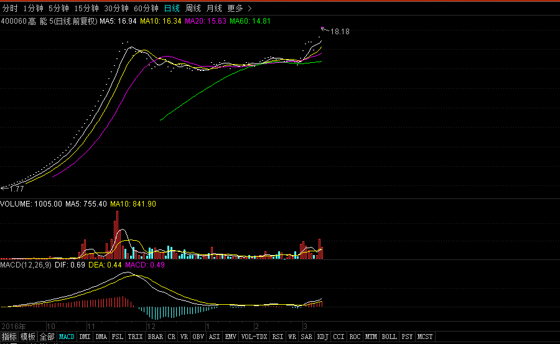Click the month 3 marker on time axis
This screenshot has width=560, height=344.
pyautogui.click(x=305, y=326)
